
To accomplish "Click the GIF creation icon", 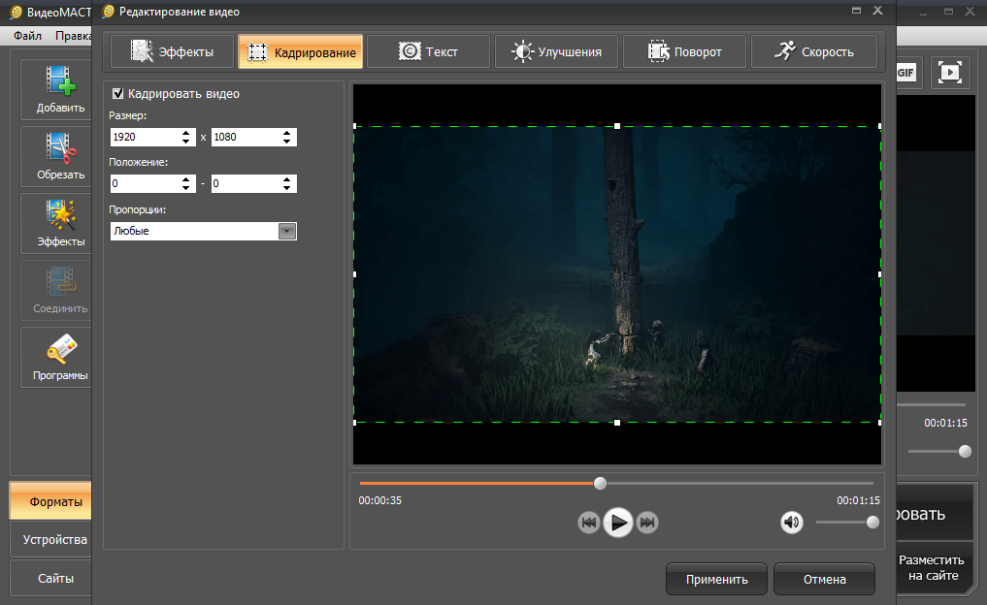I will [905, 73].
